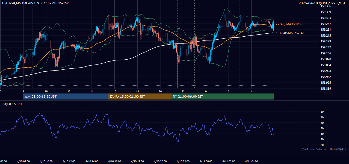Screen dimensions: 349x164
Task: Click the 4/10 16:00 time axis label
Action: [x=115, y=162]
